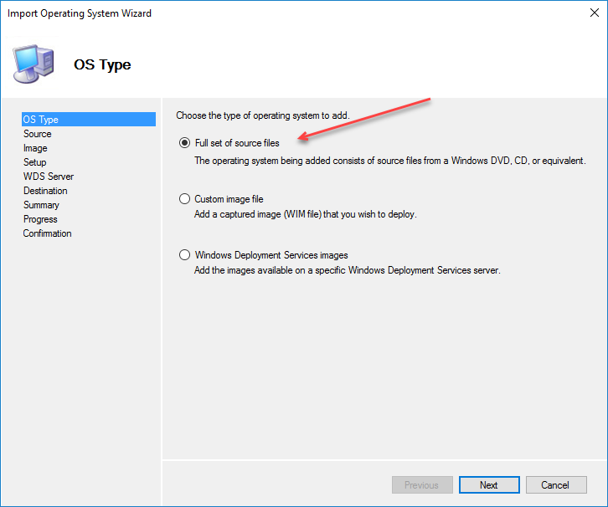Select the Image step in the sidebar

(x=35, y=148)
